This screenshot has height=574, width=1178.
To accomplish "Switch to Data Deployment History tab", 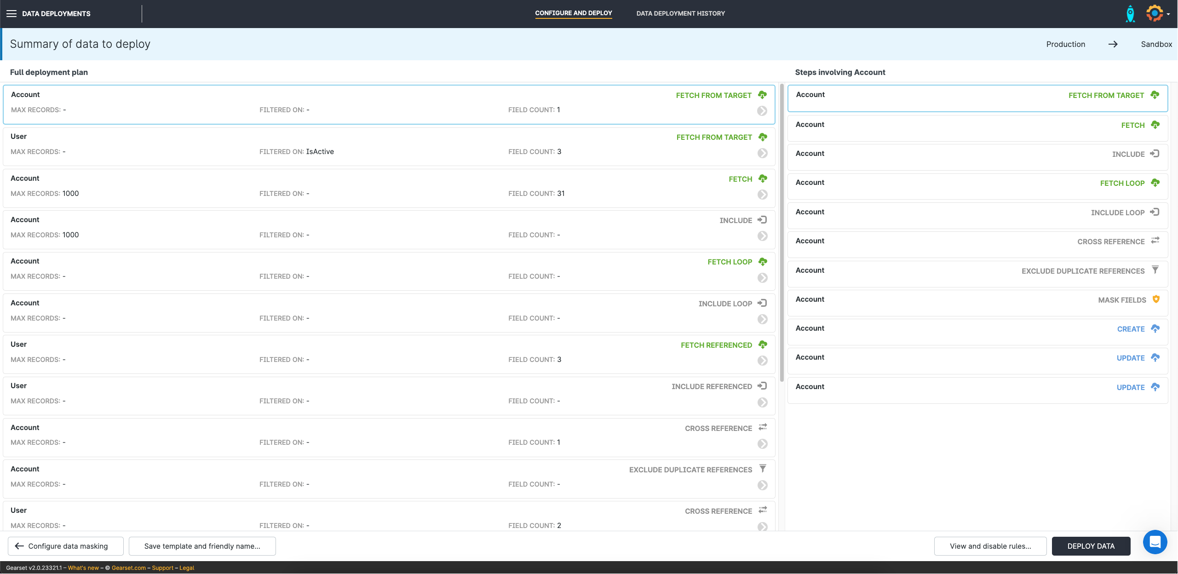I will click(x=680, y=13).
